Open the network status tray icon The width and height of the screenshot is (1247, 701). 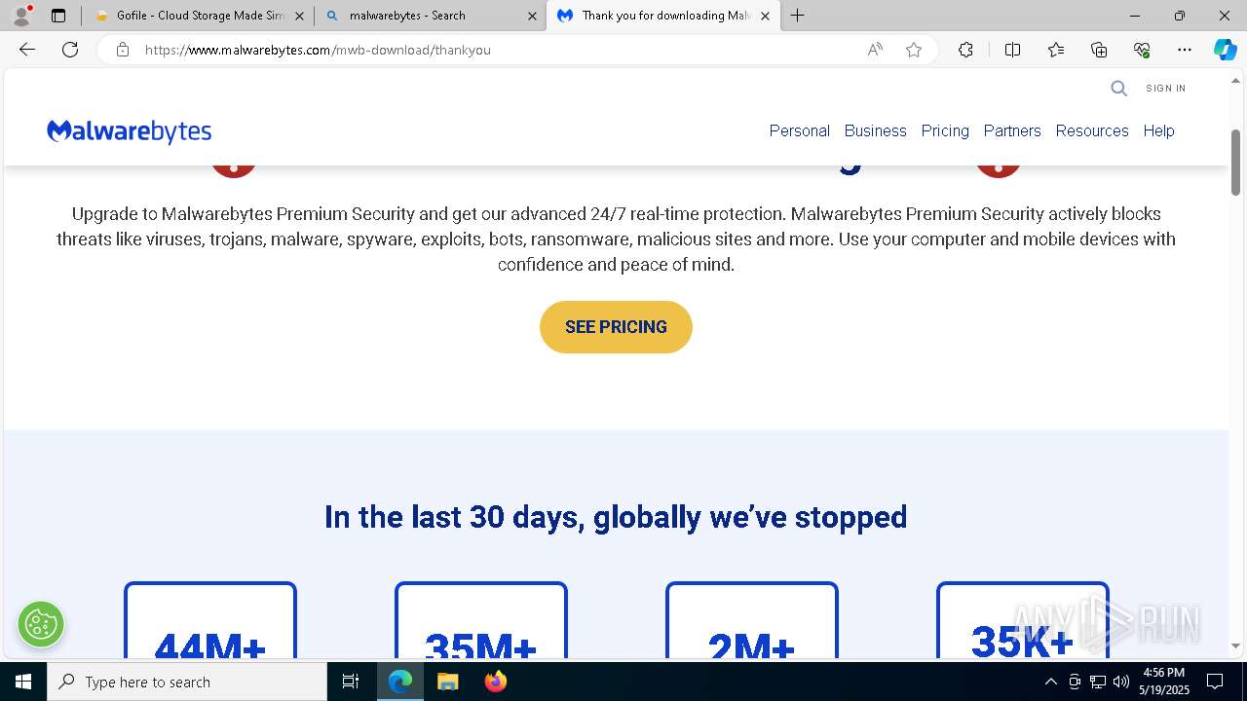tap(1098, 682)
